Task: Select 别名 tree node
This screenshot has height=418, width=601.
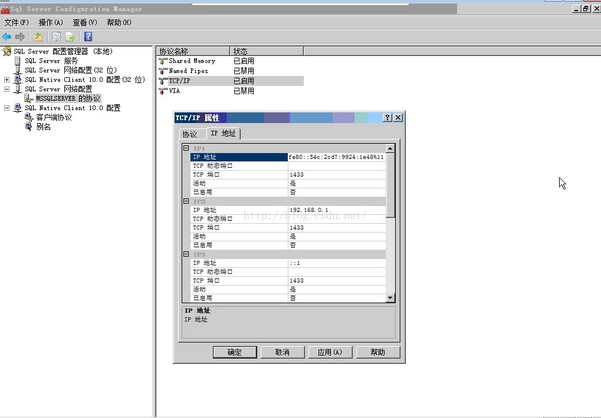Action: pos(43,127)
